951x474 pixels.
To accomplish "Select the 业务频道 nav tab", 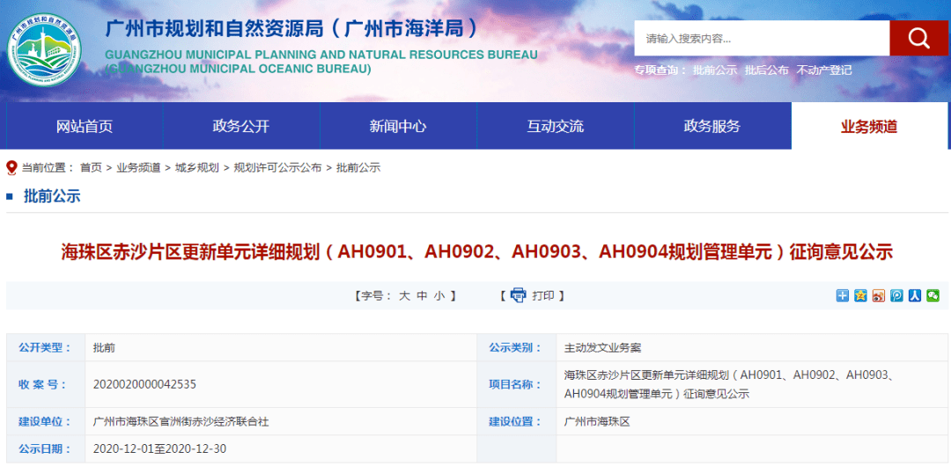I will pyautogui.click(x=869, y=126).
